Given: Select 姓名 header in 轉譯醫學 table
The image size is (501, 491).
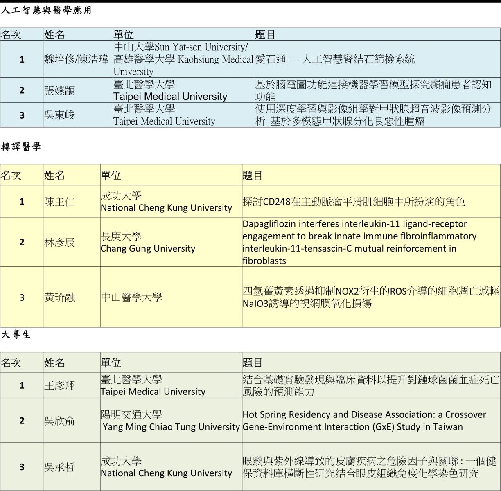Looking at the screenshot, I should [x=55, y=176].
